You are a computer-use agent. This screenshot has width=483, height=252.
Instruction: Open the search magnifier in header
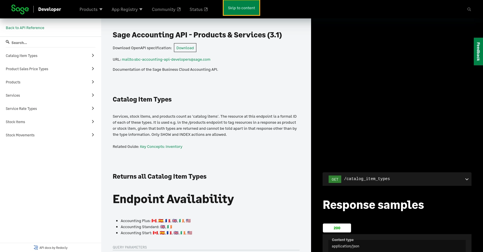coord(469,9)
